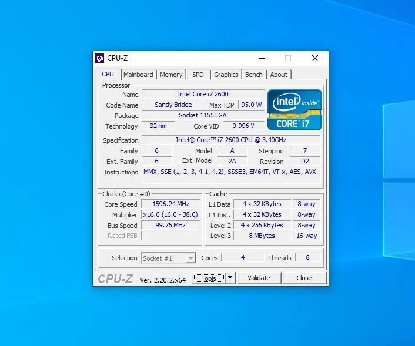Open the Bench tab
Screen dimensions: 415x346
tap(253, 75)
